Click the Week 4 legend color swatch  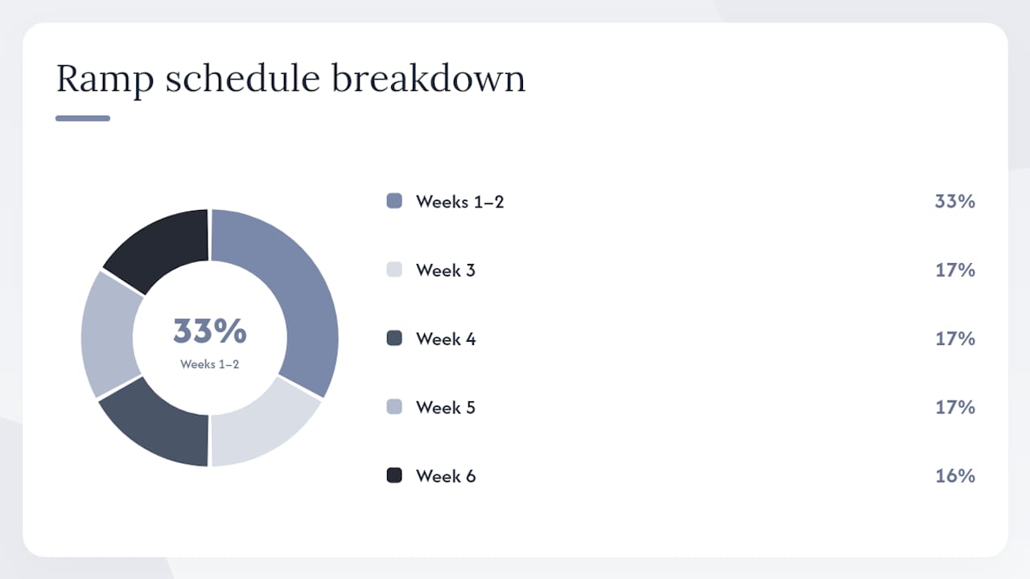pos(394,339)
